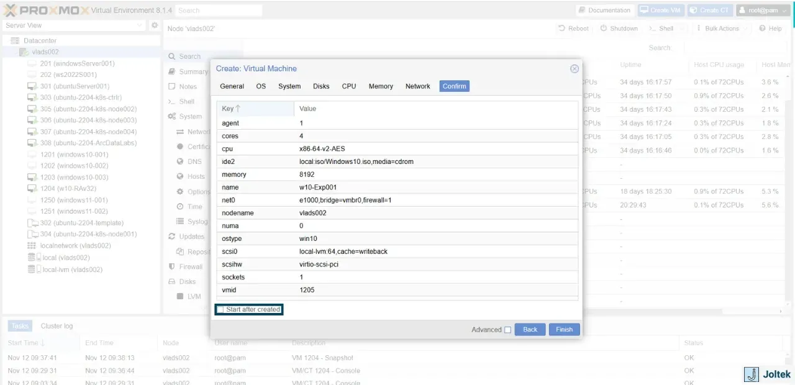Select 1202 (windows10-002) in the tree
Screen dimensions: 795x385
coord(74,166)
